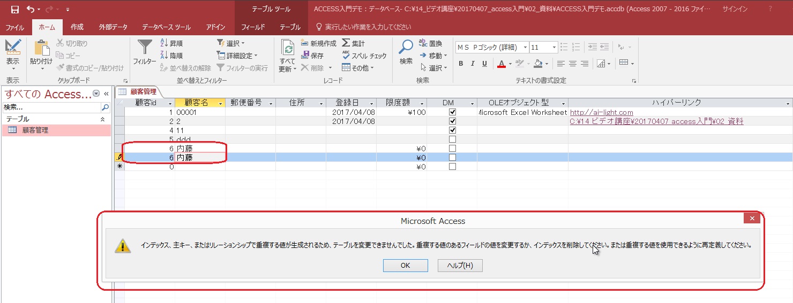Open the 限度額 column filter dropdown
Screen dimensions: 793x303
coord(422,103)
